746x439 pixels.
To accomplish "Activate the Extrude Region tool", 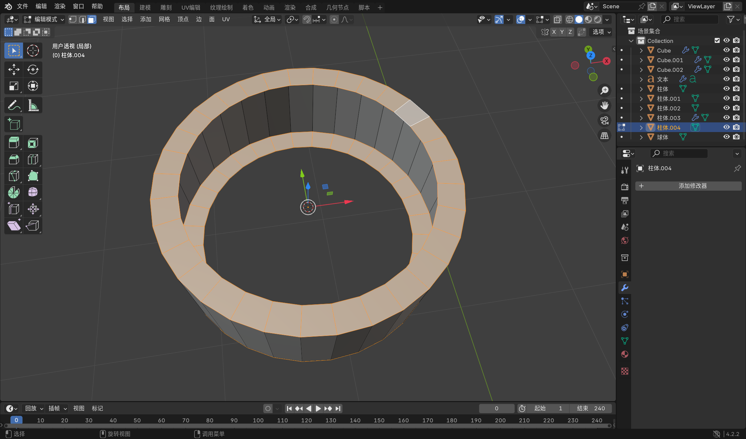I will click(x=14, y=143).
